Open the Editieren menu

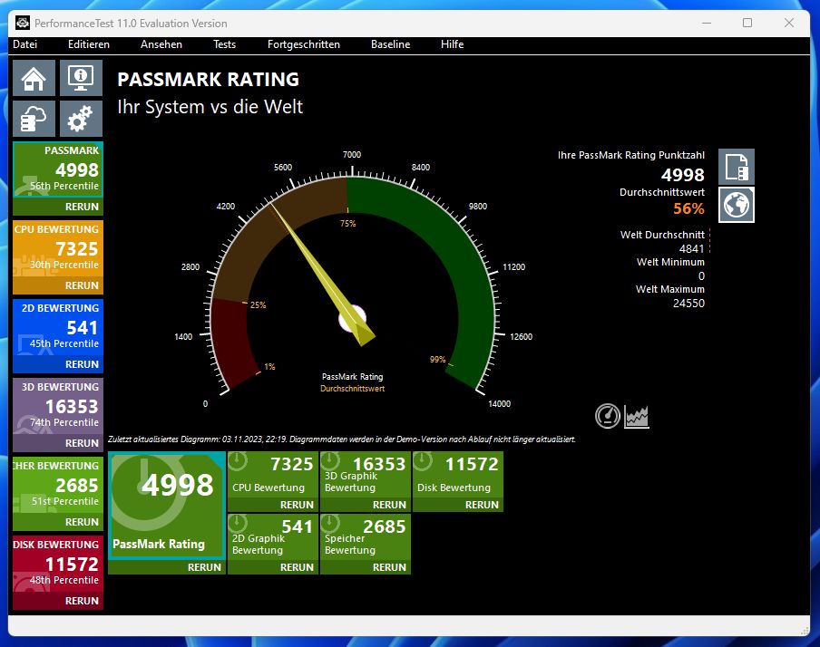pos(89,44)
